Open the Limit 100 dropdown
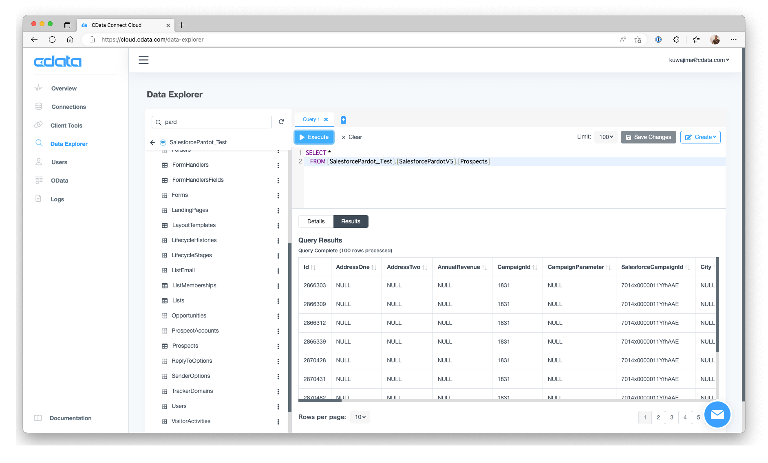This screenshot has height=463, width=768. click(606, 137)
